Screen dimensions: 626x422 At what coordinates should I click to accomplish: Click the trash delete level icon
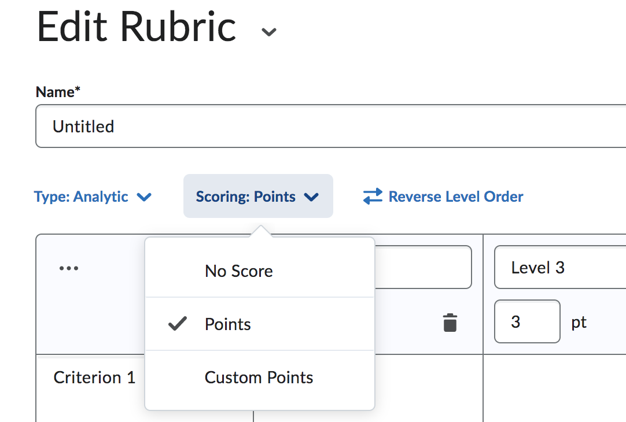pyautogui.click(x=450, y=323)
